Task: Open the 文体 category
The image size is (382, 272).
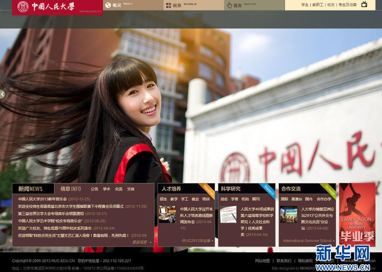Action: coord(131,189)
